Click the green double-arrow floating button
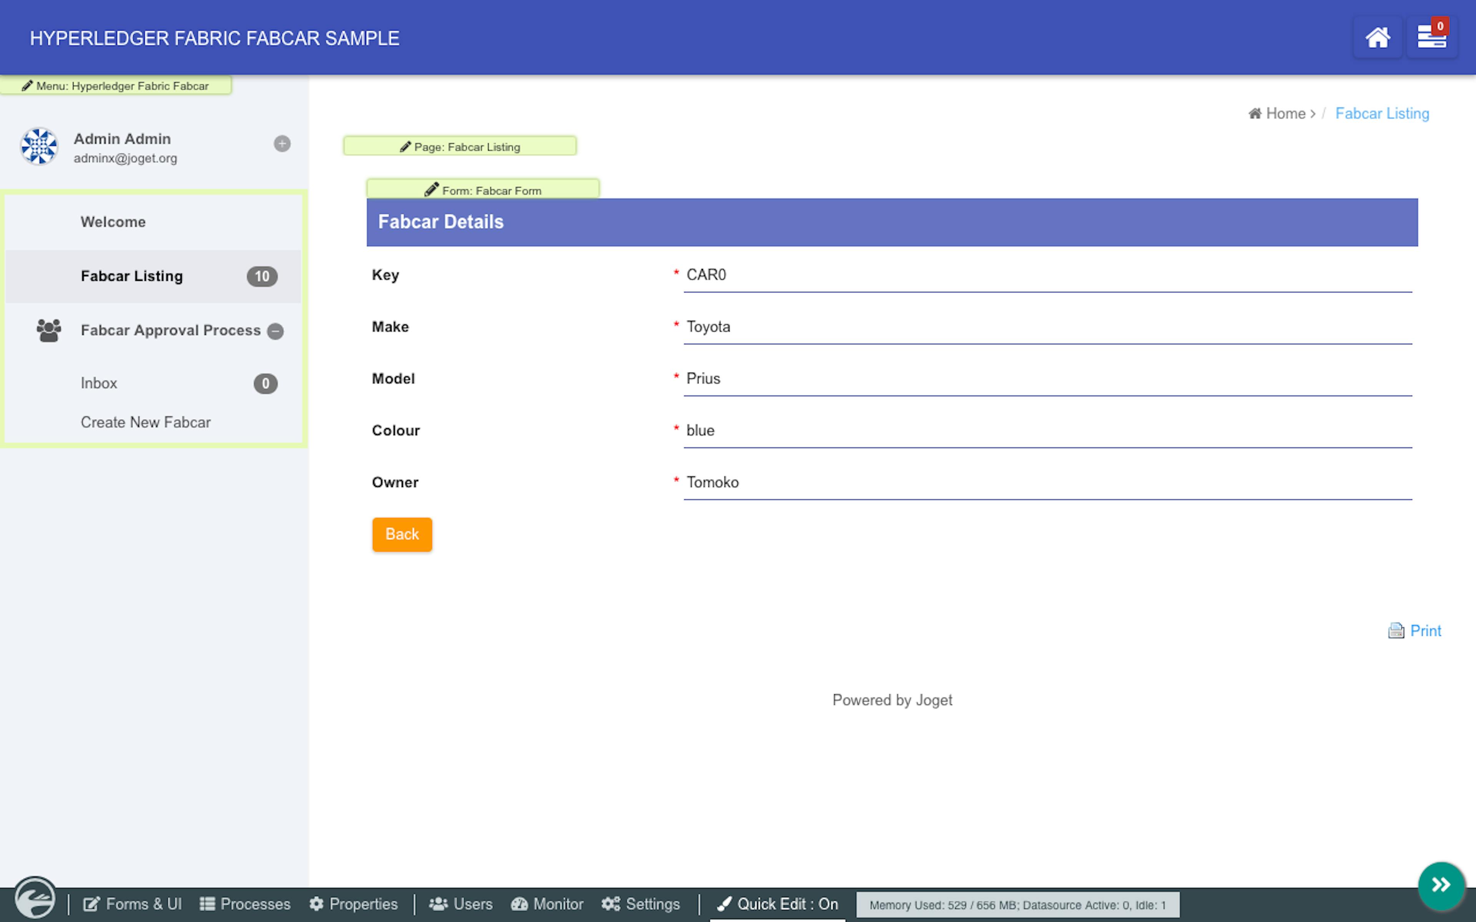The height and width of the screenshot is (922, 1476). pos(1441,885)
